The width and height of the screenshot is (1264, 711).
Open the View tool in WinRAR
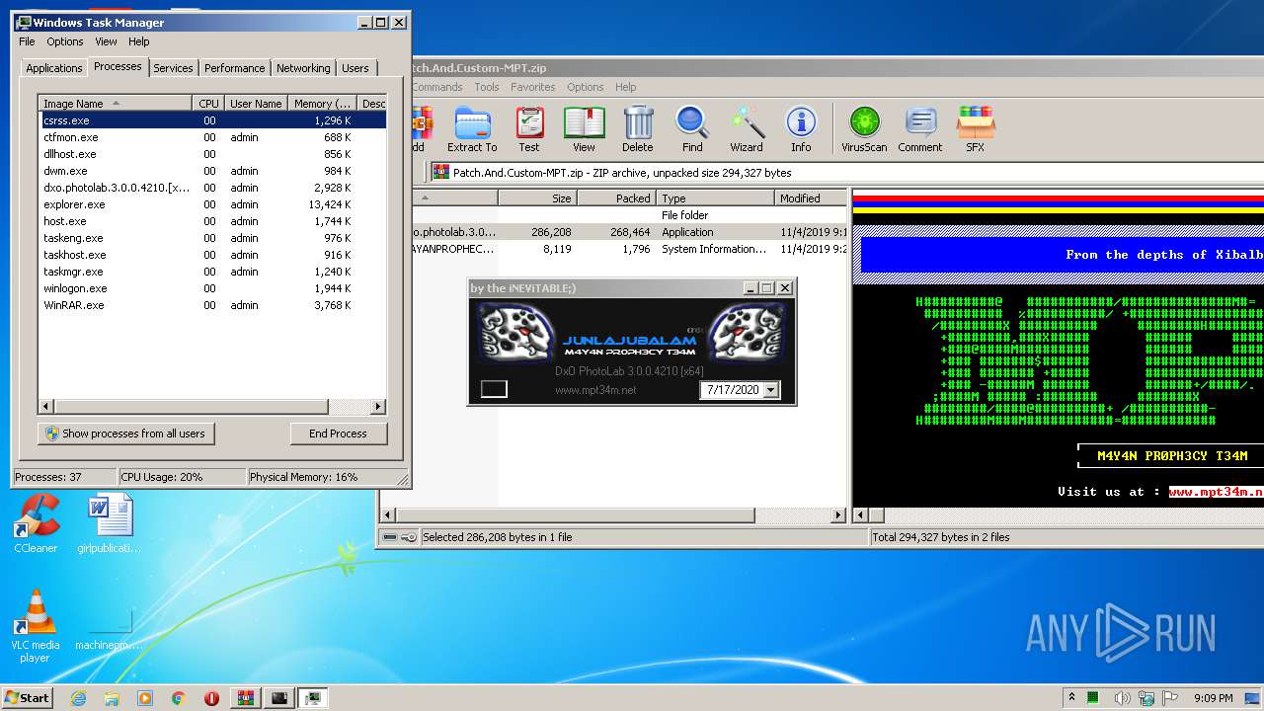[x=585, y=129]
